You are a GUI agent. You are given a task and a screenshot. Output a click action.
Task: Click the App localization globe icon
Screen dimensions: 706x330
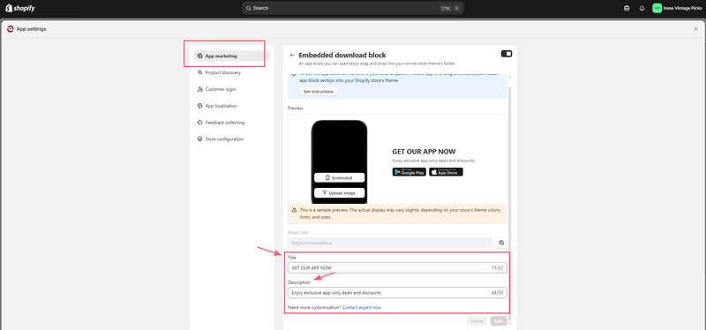pos(200,106)
